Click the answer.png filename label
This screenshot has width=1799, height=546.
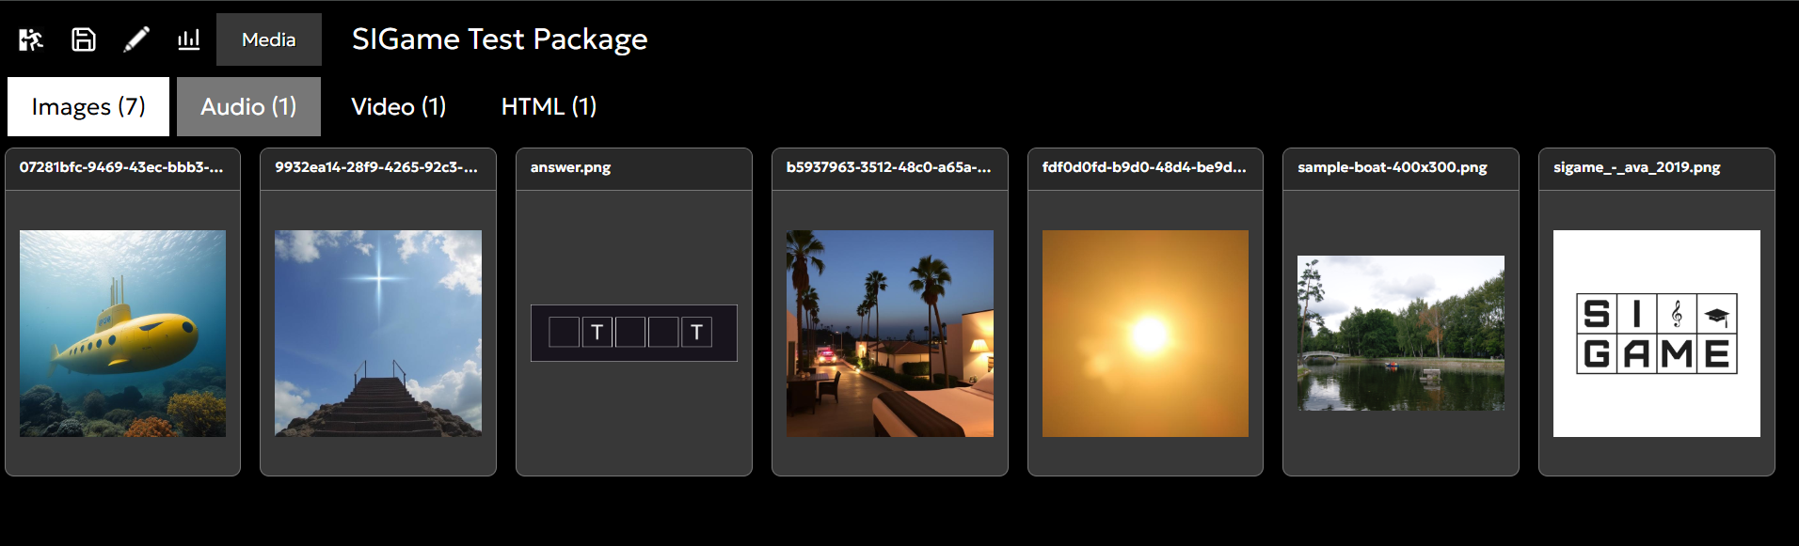click(570, 167)
